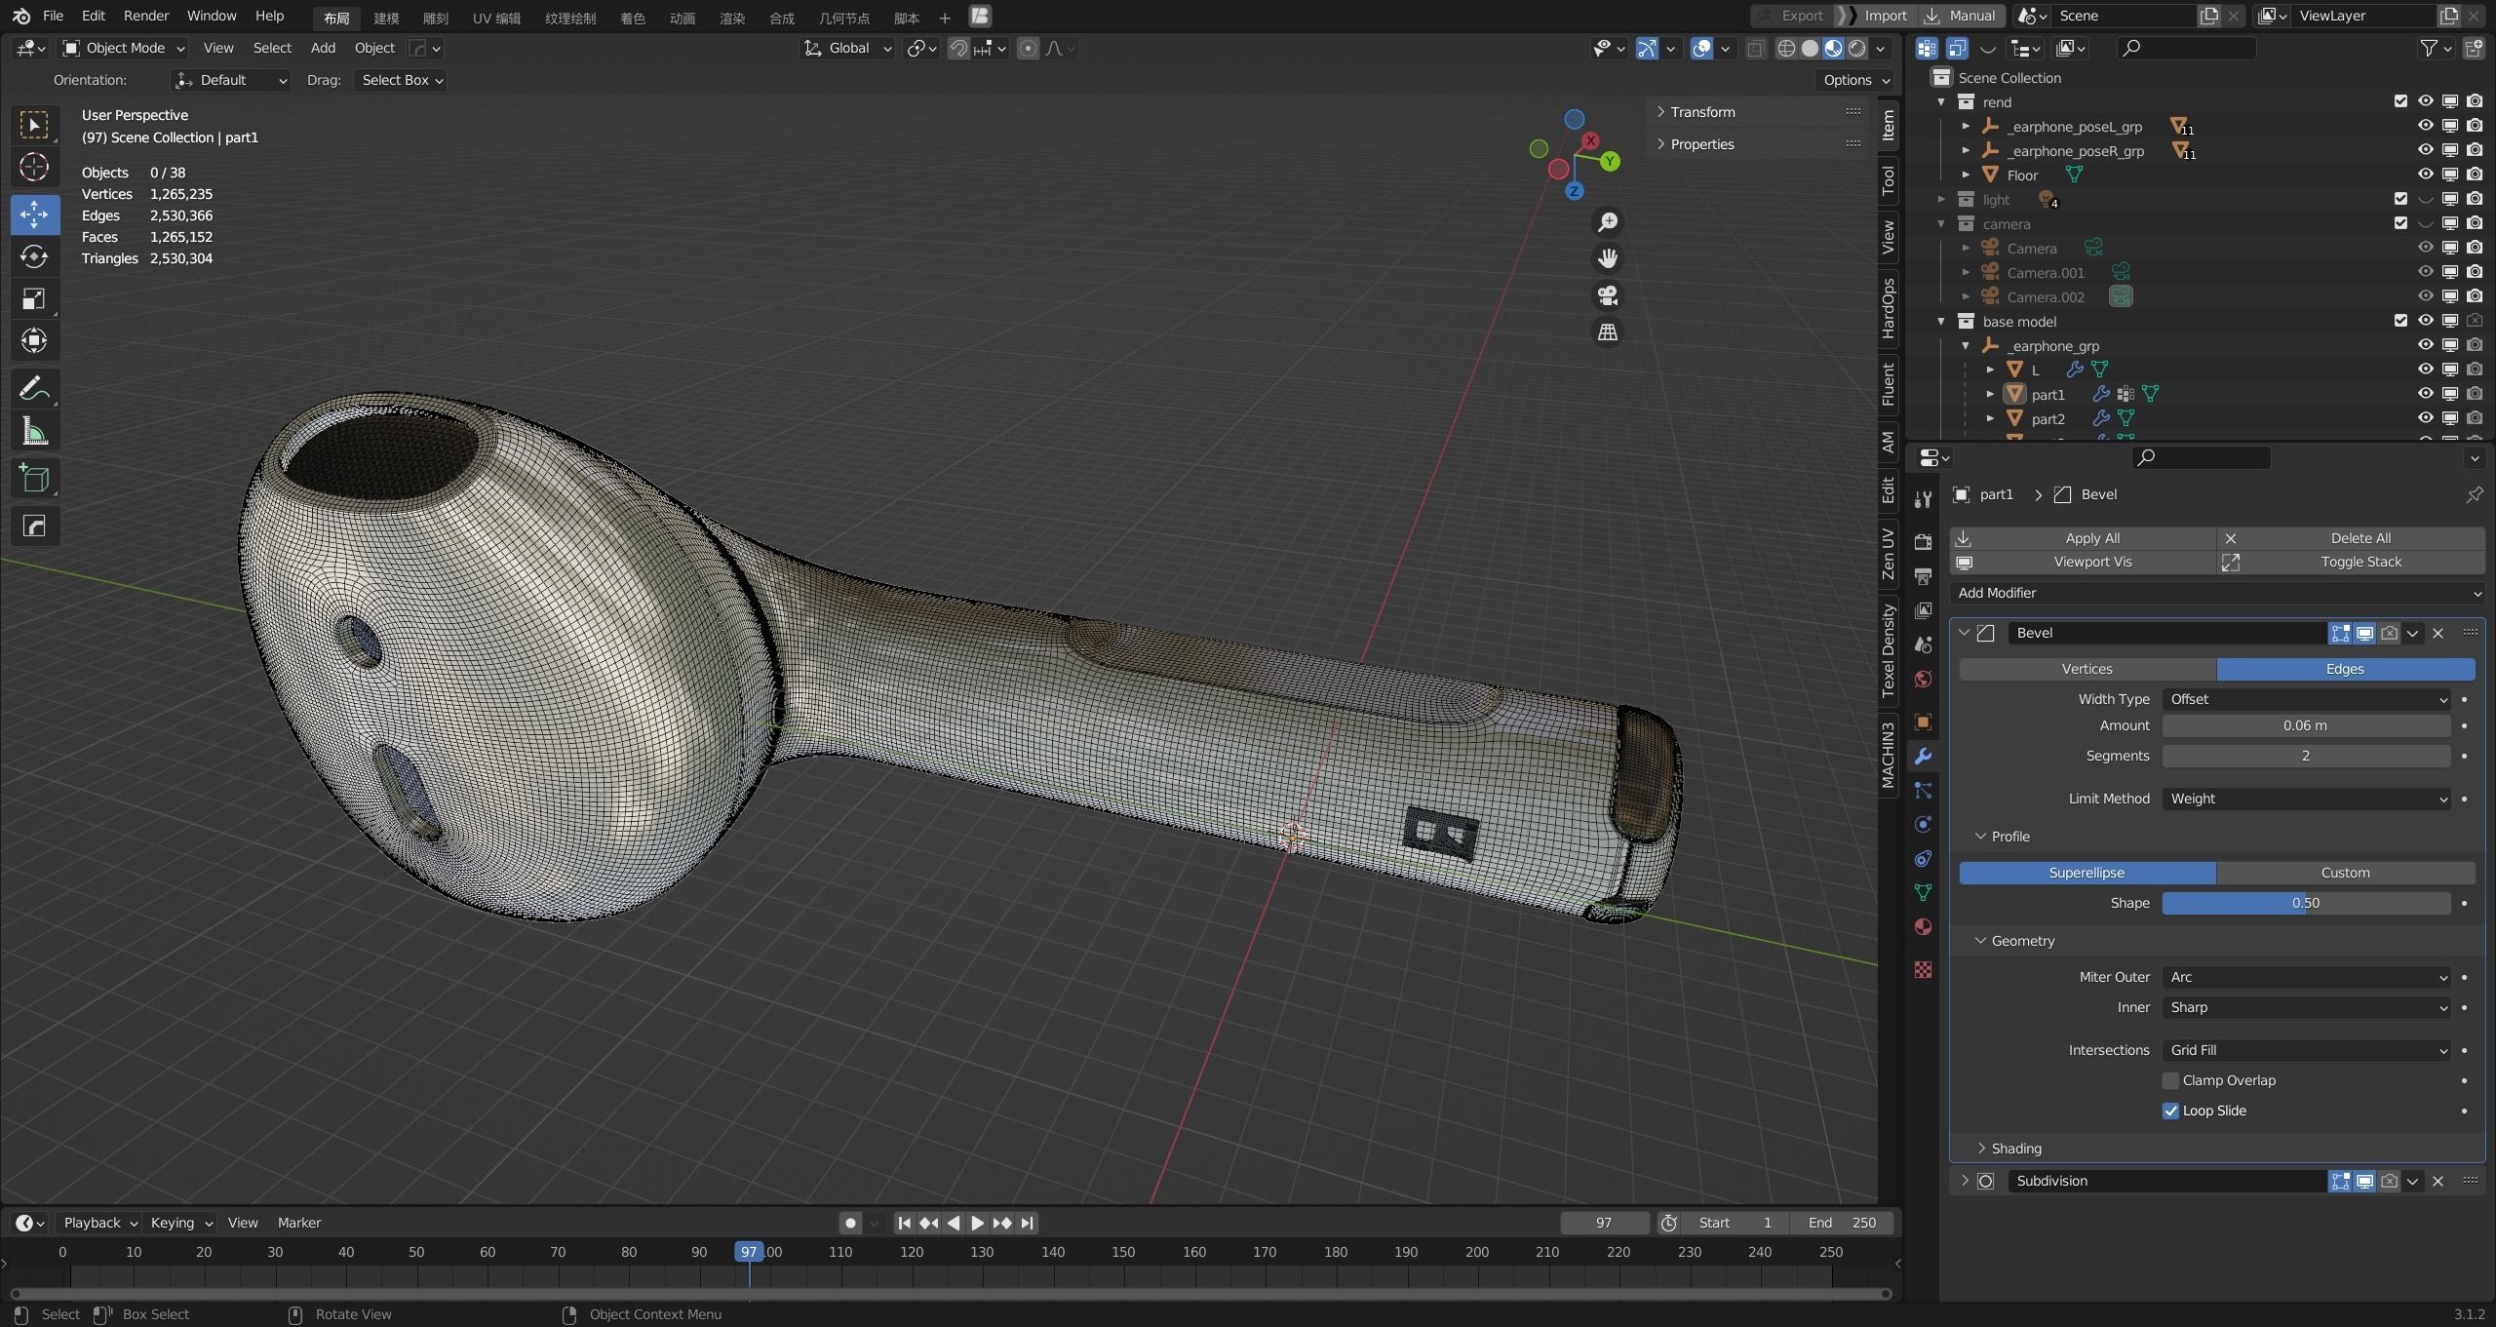This screenshot has height=1327, width=2496.
Task: Open the Render menu
Action: (x=145, y=16)
